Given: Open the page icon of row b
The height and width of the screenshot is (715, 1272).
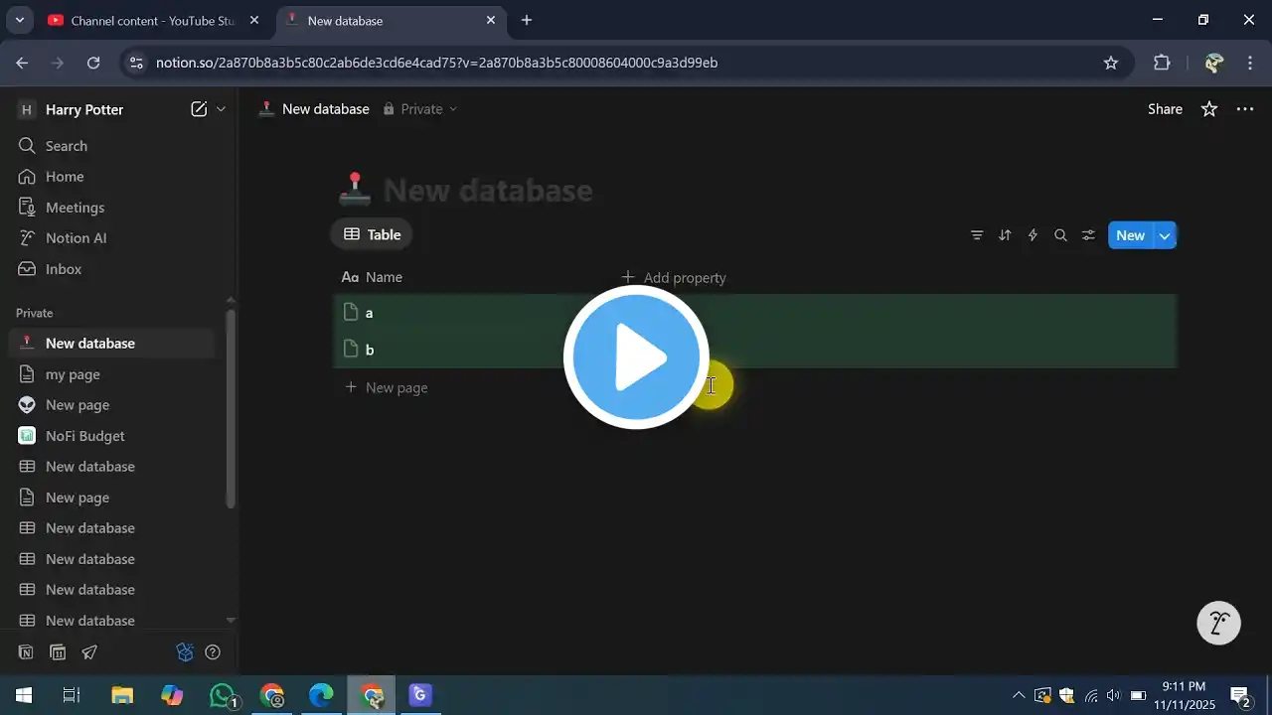Looking at the screenshot, I should [350, 349].
